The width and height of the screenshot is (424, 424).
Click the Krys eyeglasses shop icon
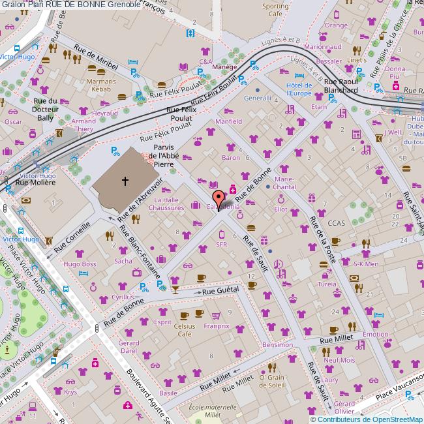(70, 382)
